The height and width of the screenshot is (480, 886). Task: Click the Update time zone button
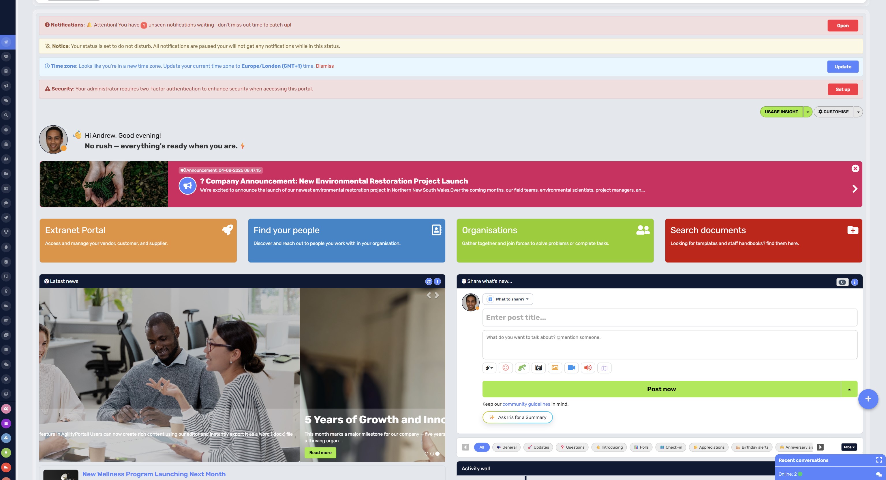click(x=843, y=67)
